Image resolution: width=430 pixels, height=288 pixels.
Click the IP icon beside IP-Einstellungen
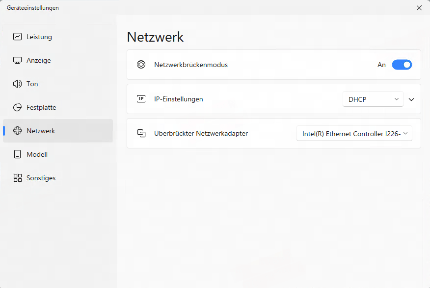pos(141,99)
